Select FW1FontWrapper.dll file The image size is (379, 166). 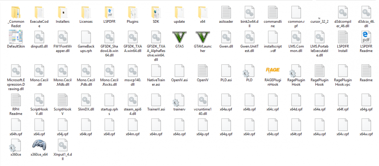(63, 37)
